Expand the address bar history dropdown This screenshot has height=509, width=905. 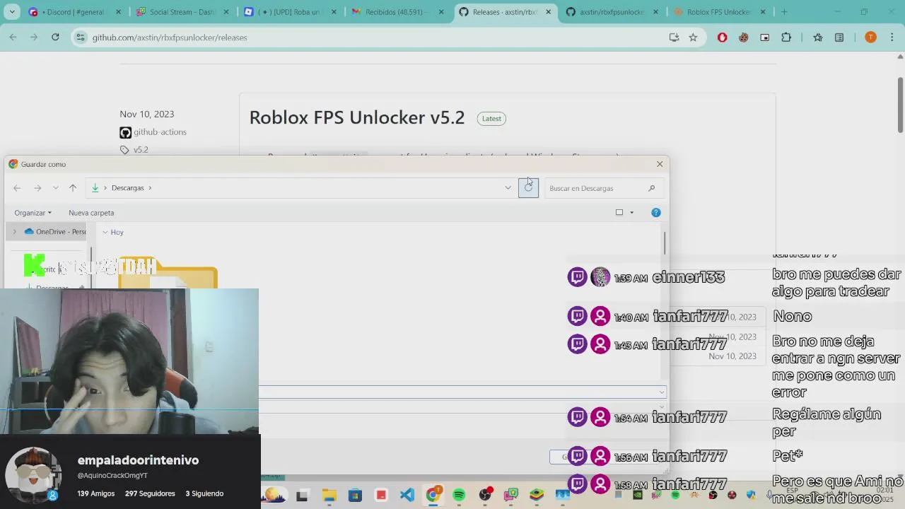(508, 188)
